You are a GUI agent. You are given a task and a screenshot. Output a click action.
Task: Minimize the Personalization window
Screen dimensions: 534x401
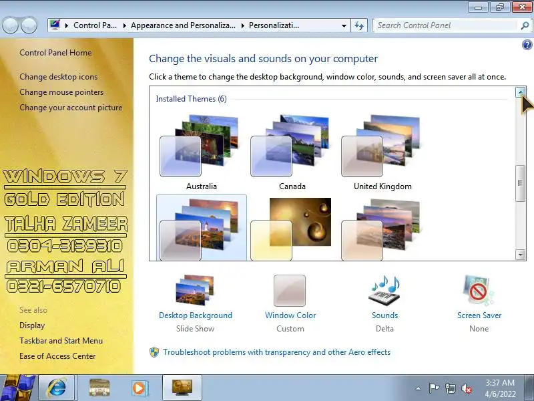478,7
